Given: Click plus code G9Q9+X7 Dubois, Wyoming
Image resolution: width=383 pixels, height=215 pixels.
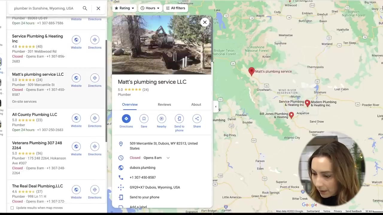Looking at the screenshot, I should pyautogui.click(x=155, y=187).
